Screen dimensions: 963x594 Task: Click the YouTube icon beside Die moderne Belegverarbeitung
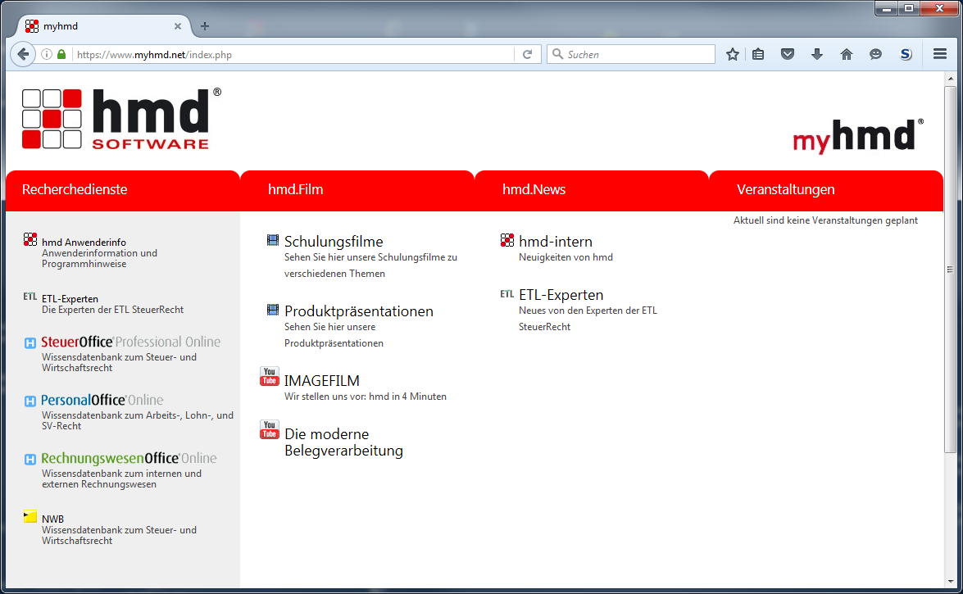coord(269,429)
